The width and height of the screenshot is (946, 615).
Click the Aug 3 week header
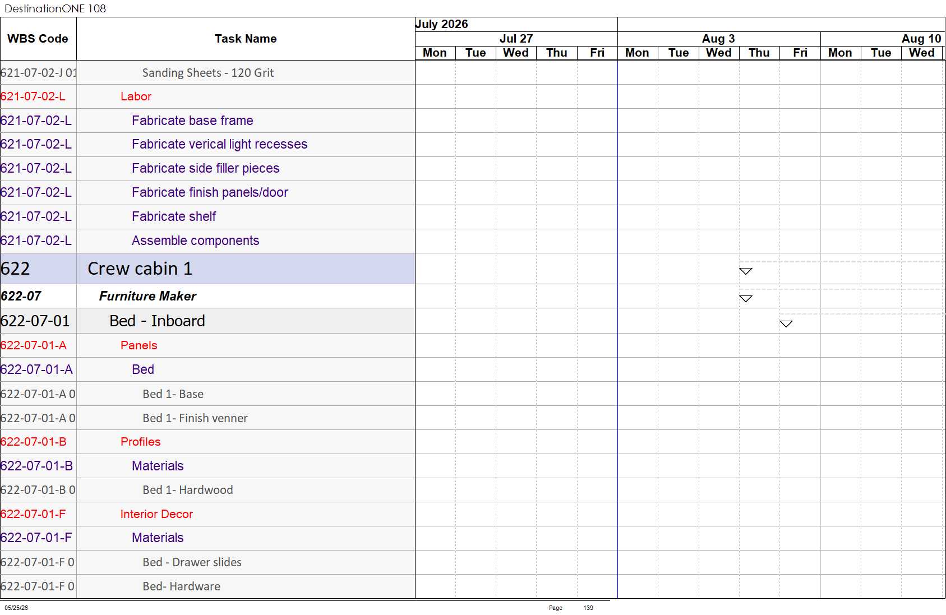719,39
